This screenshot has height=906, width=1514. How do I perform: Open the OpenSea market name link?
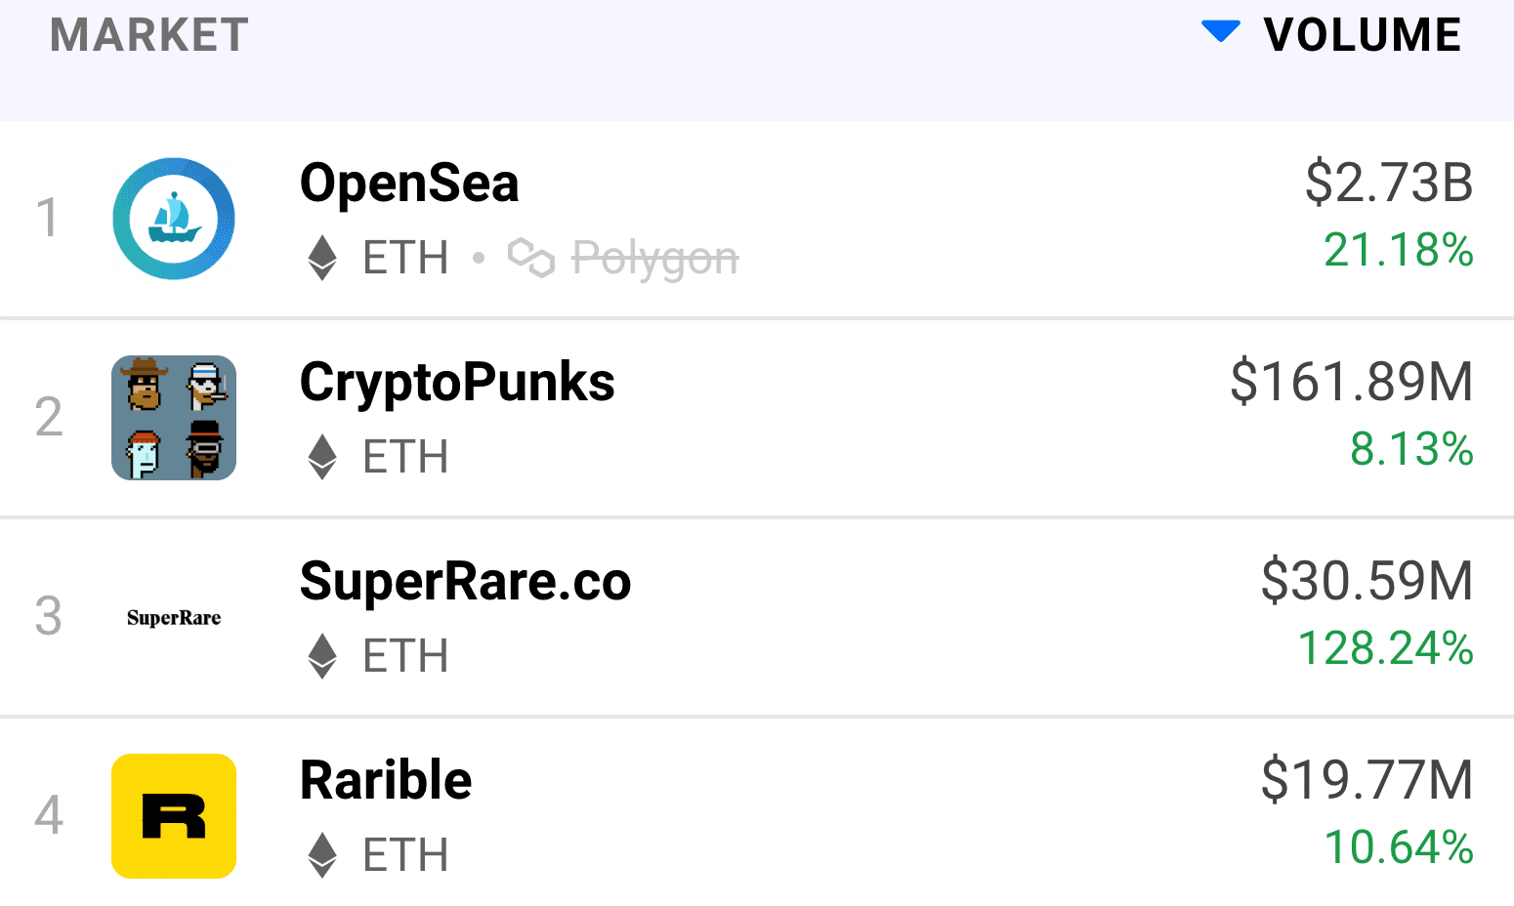pos(409,183)
